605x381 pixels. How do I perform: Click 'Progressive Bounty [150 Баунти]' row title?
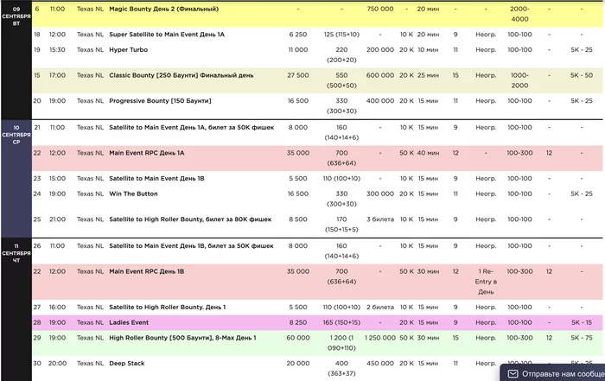tap(160, 100)
